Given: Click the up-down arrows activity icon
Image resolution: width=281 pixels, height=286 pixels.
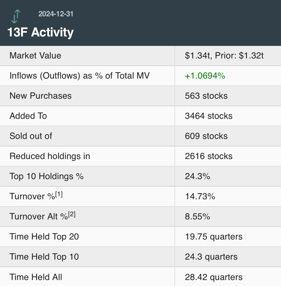Looking at the screenshot, I should point(16,16).
